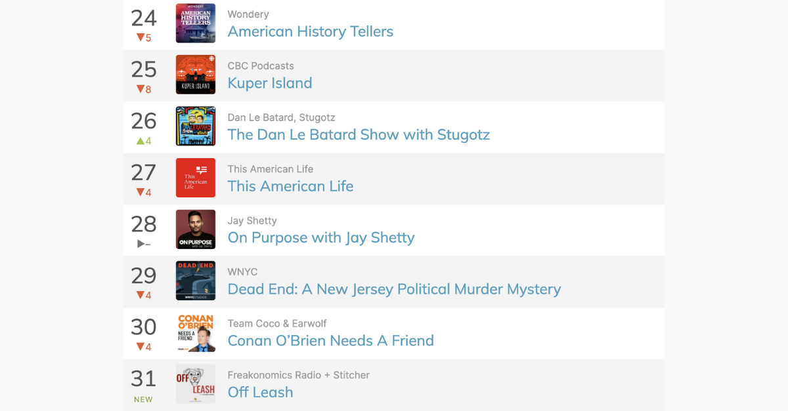Click Conan O'Brien Needs A Friend artwork
788x411 pixels.
pyautogui.click(x=196, y=332)
